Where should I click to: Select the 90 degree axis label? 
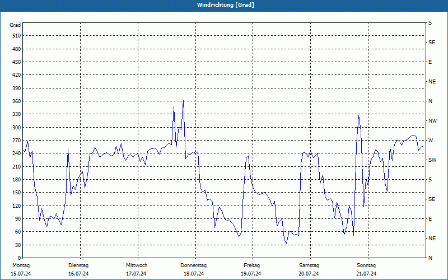(x=18, y=219)
